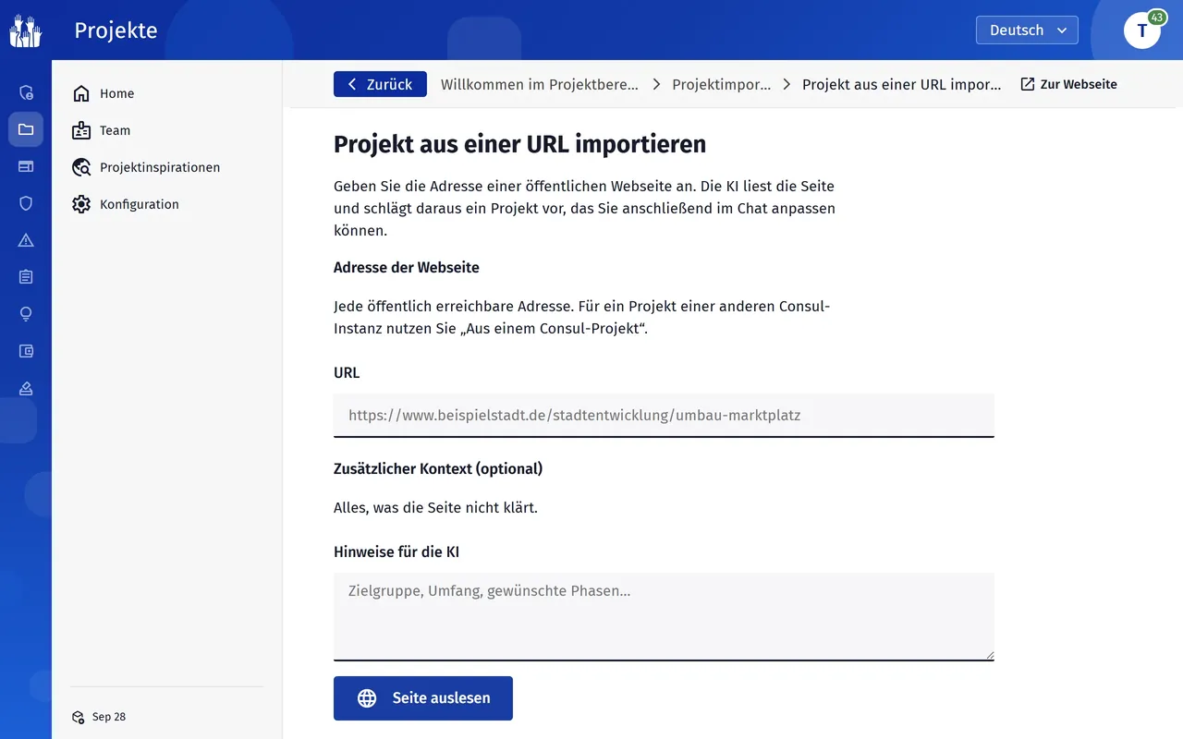Click the heading Projekt aus einer URL importieren
Image resolution: width=1183 pixels, height=739 pixels.
[519, 144]
